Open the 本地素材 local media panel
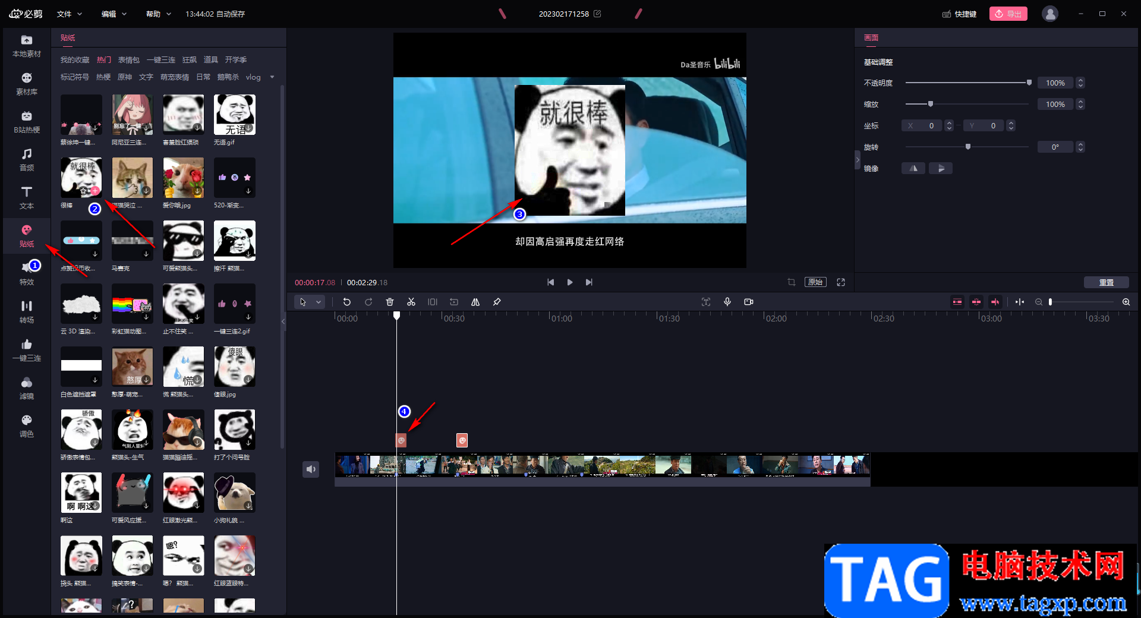 tap(27, 46)
